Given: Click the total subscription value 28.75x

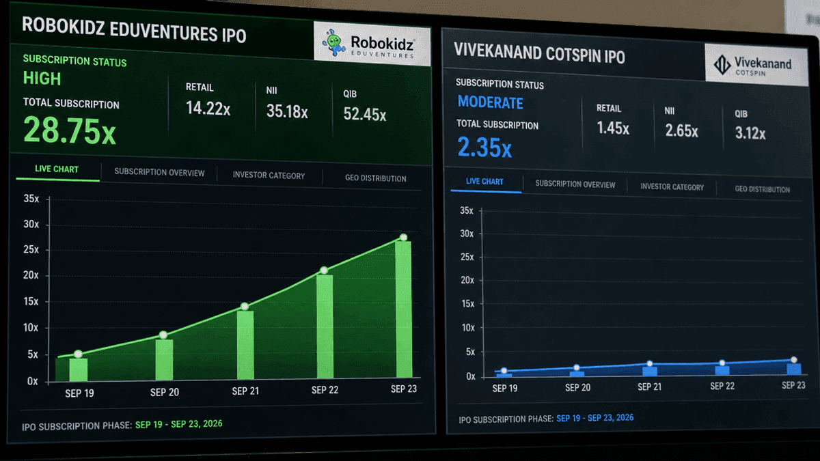Looking at the screenshot, I should click(70, 129).
